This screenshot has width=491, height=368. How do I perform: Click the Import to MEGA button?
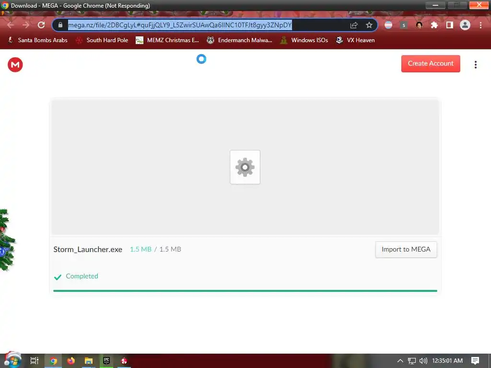pos(406,249)
